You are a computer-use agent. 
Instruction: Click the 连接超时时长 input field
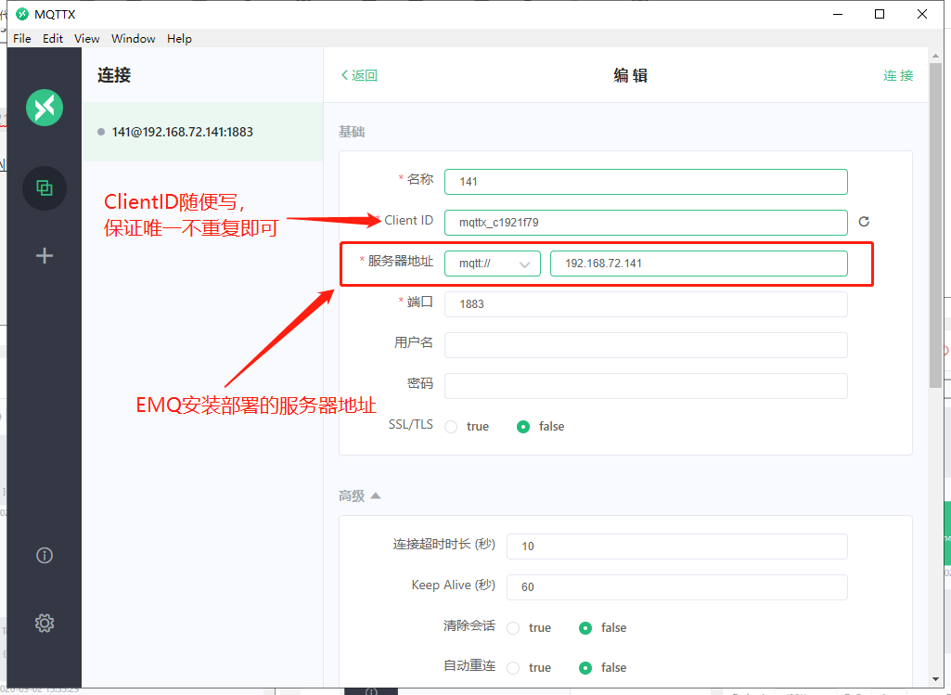[x=677, y=547]
